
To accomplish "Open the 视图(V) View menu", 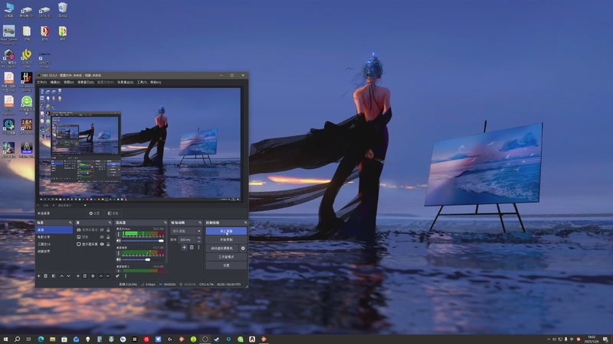I will point(69,83).
